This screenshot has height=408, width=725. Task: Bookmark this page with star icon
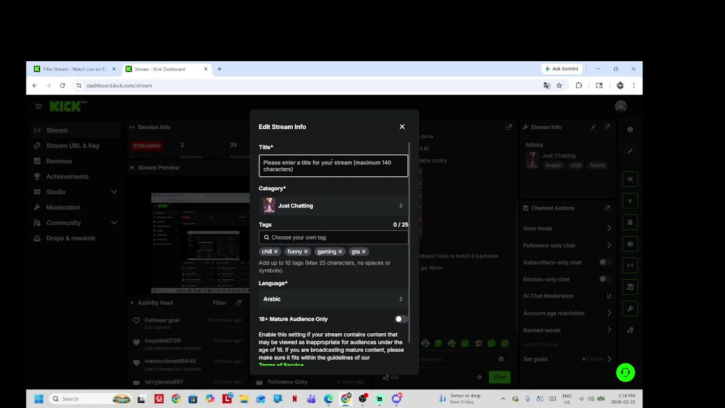point(559,86)
